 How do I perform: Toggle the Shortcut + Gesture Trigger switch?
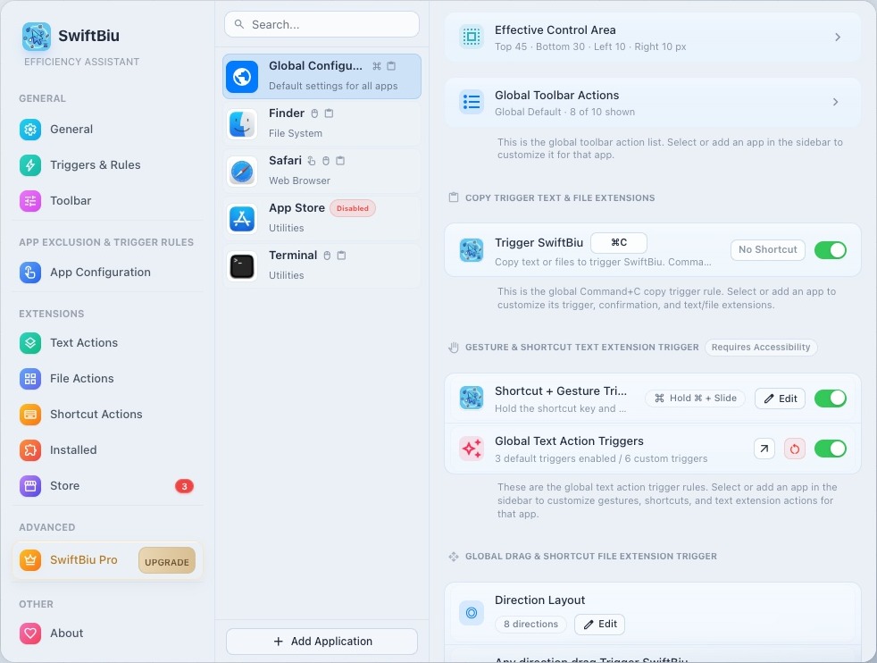pyautogui.click(x=830, y=399)
